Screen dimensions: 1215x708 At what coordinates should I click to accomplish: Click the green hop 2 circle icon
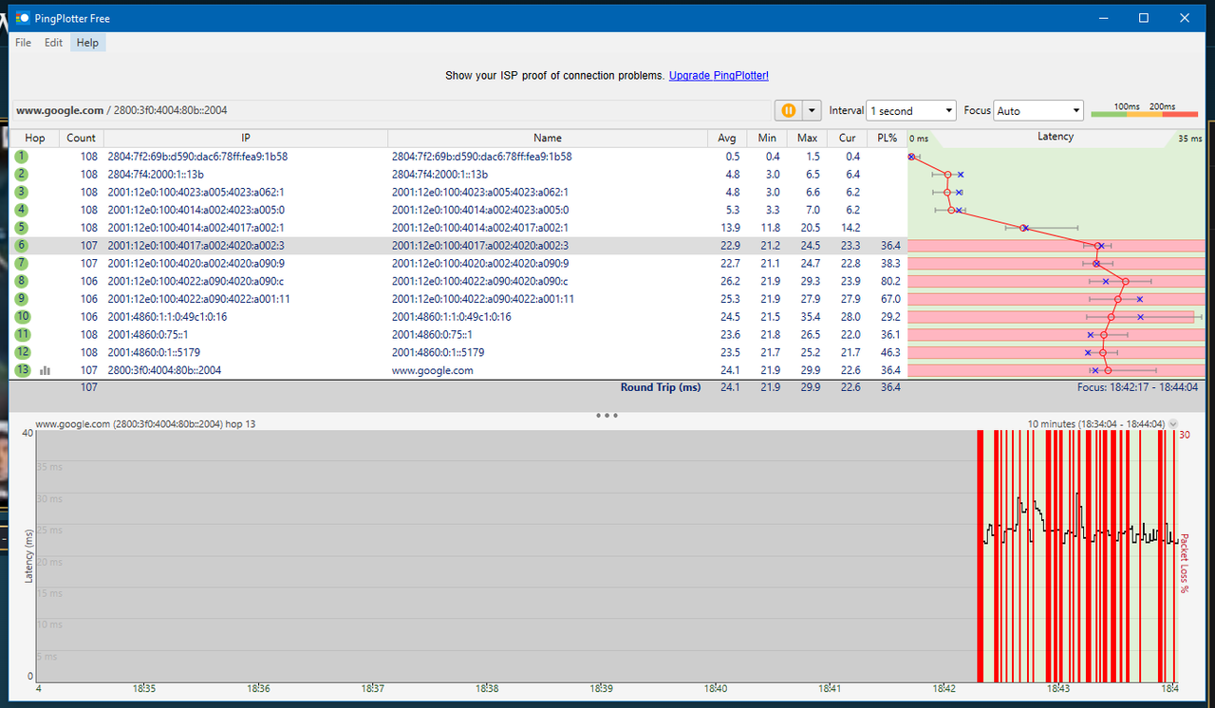click(x=22, y=175)
